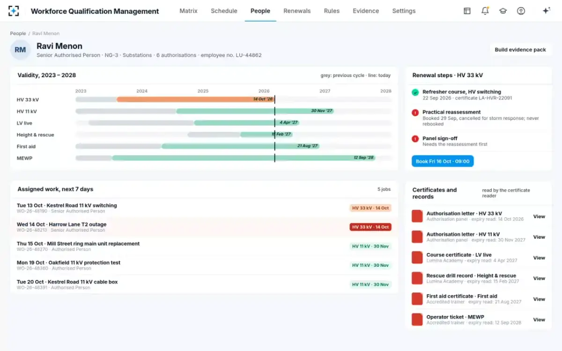This screenshot has height=351, width=562.
Task: Click the Authorisation letter HV 33 kV document icon
Action: tap(417, 216)
